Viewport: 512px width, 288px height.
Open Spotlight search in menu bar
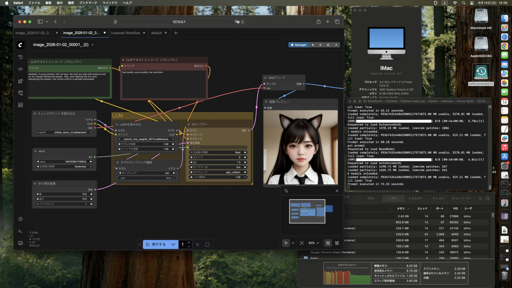[x=463, y=3]
